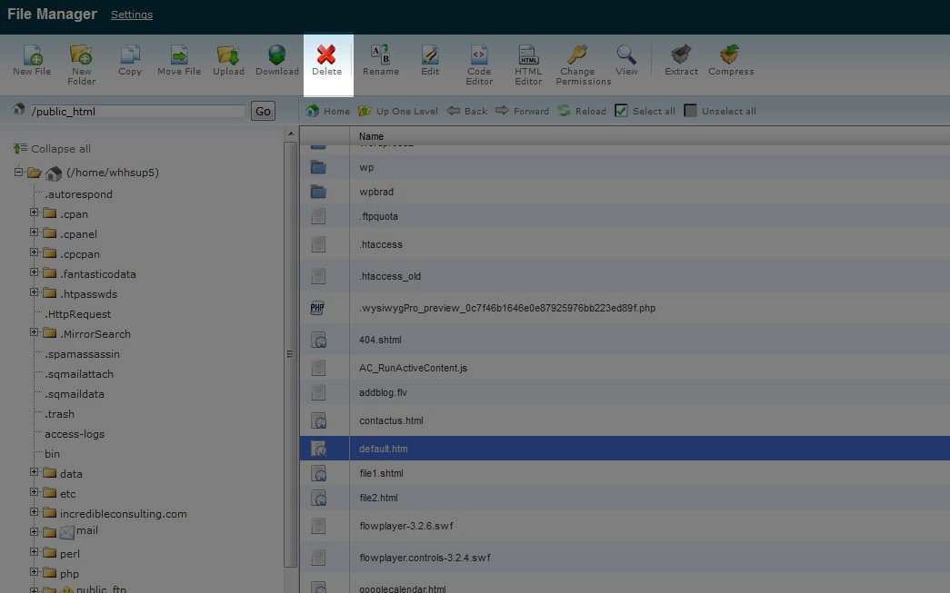This screenshot has height=593, width=950.
Task: Click the Compress toolbar icon
Action: pyautogui.click(x=730, y=55)
